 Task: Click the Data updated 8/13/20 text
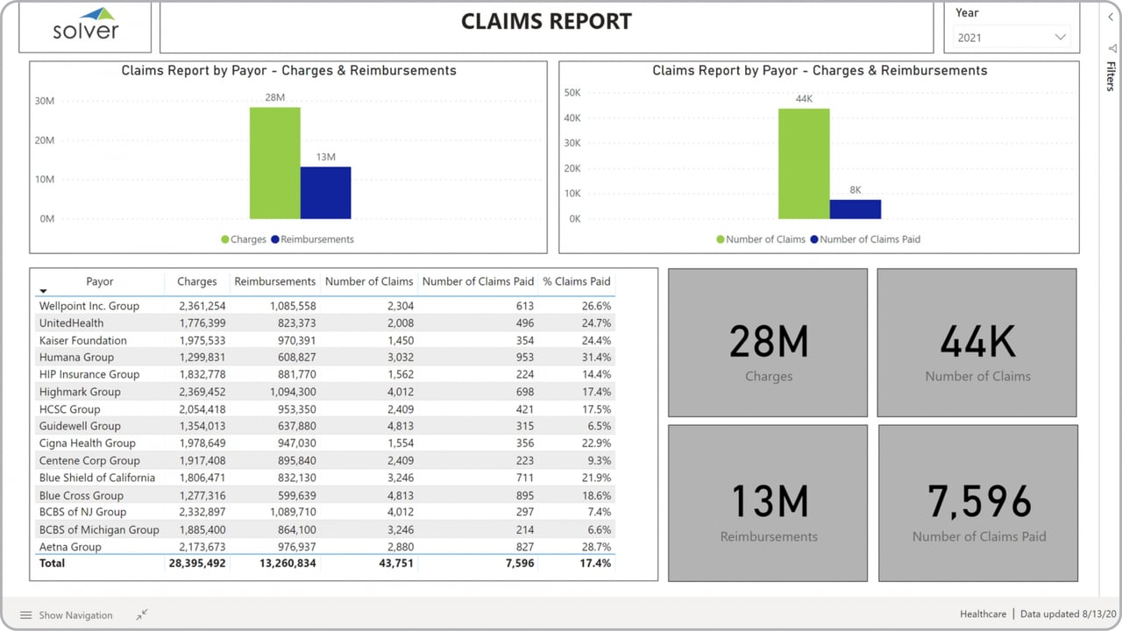click(1068, 613)
